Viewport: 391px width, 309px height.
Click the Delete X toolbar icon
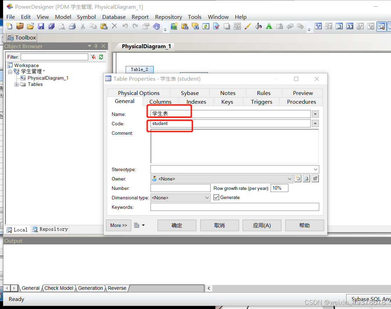[x=114, y=26]
